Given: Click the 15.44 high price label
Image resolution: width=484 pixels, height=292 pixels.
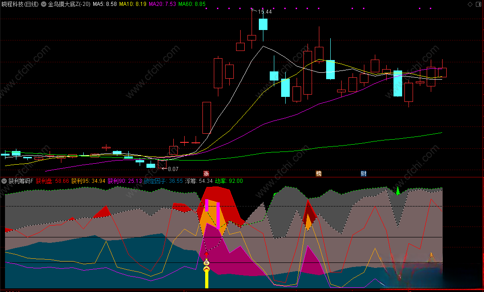Looking at the screenshot, I should coord(265,12).
